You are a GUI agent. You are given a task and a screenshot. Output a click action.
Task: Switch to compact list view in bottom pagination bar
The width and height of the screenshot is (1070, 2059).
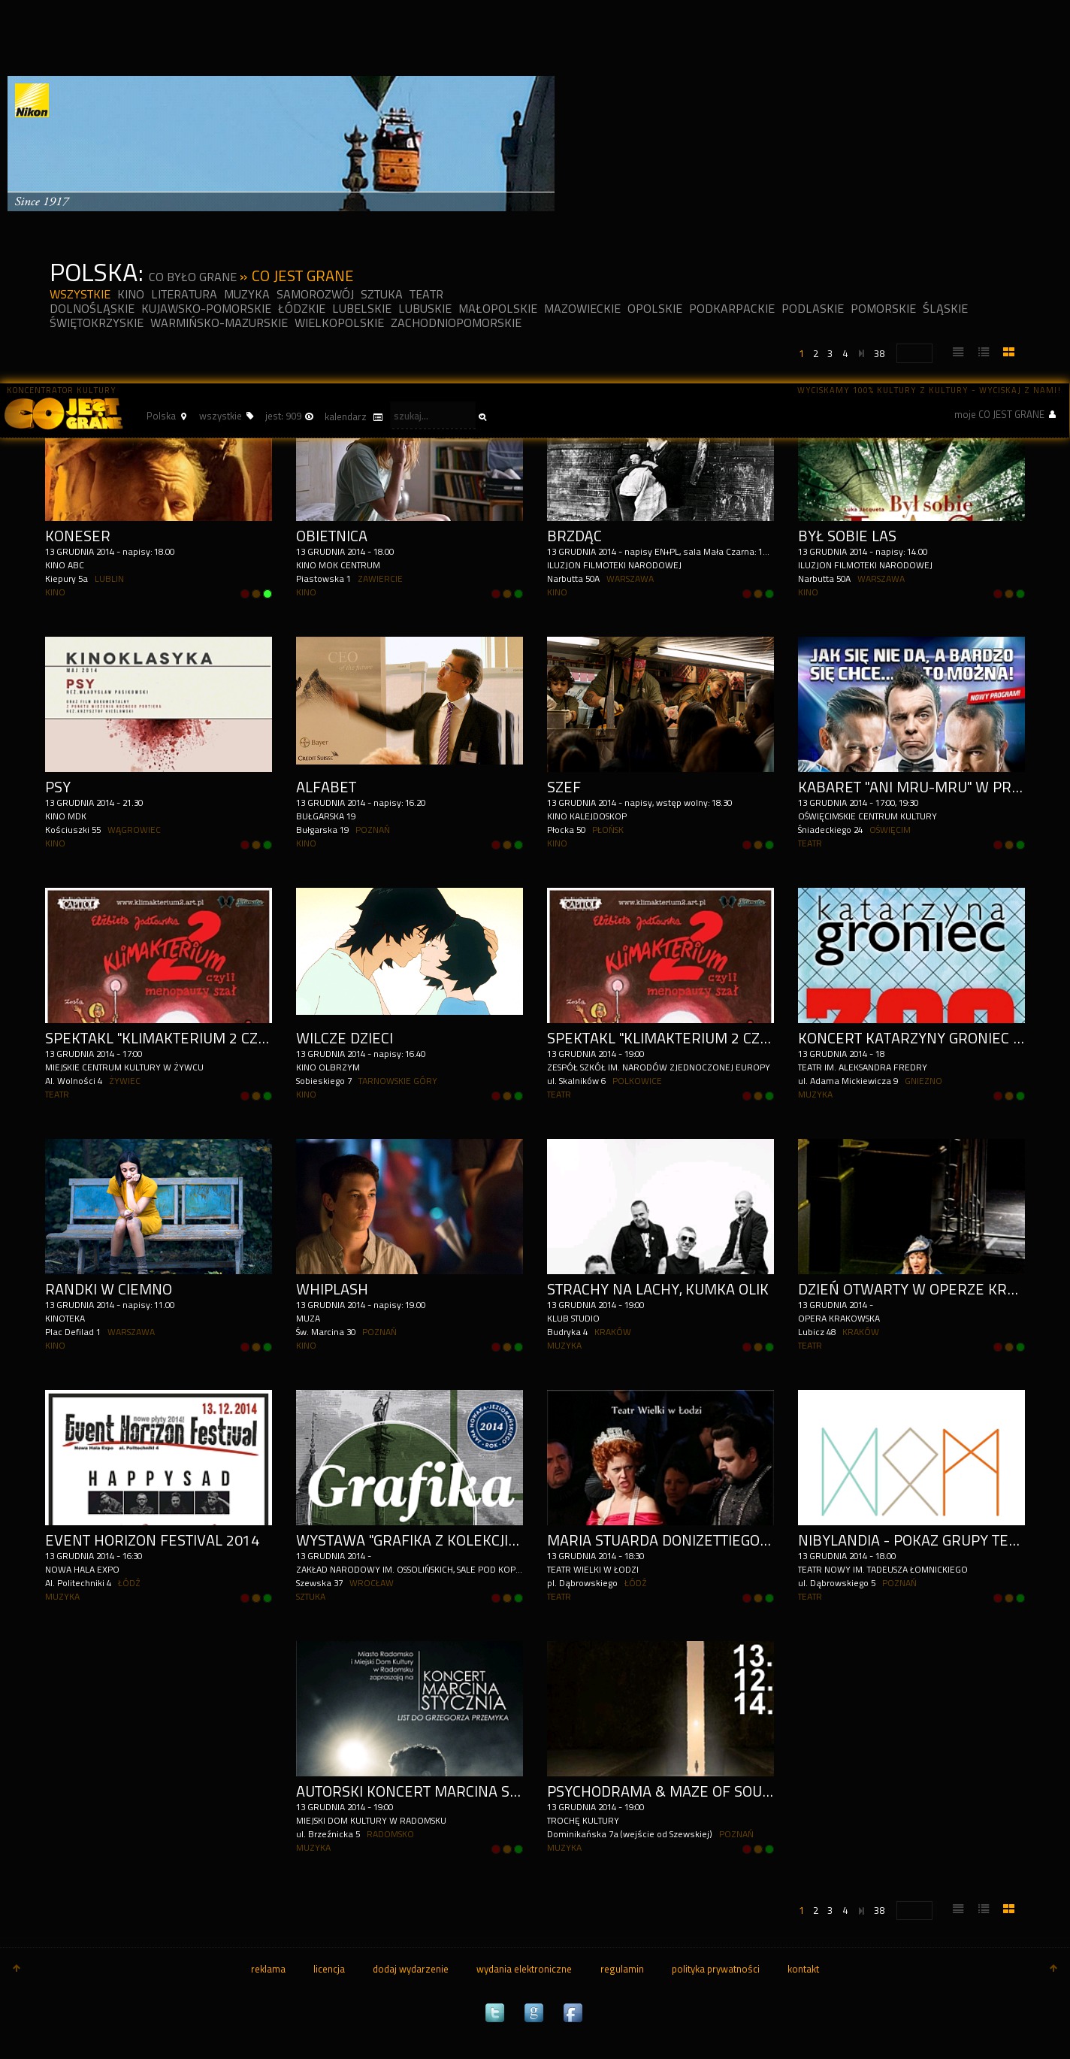[958, 1909]
